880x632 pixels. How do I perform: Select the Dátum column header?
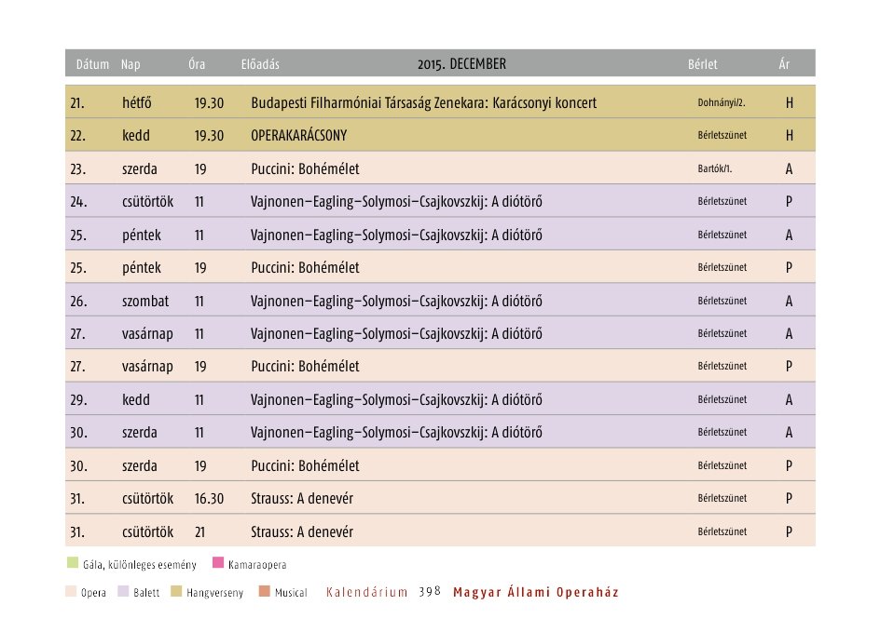pyautogui.click(x=93, y=65)
